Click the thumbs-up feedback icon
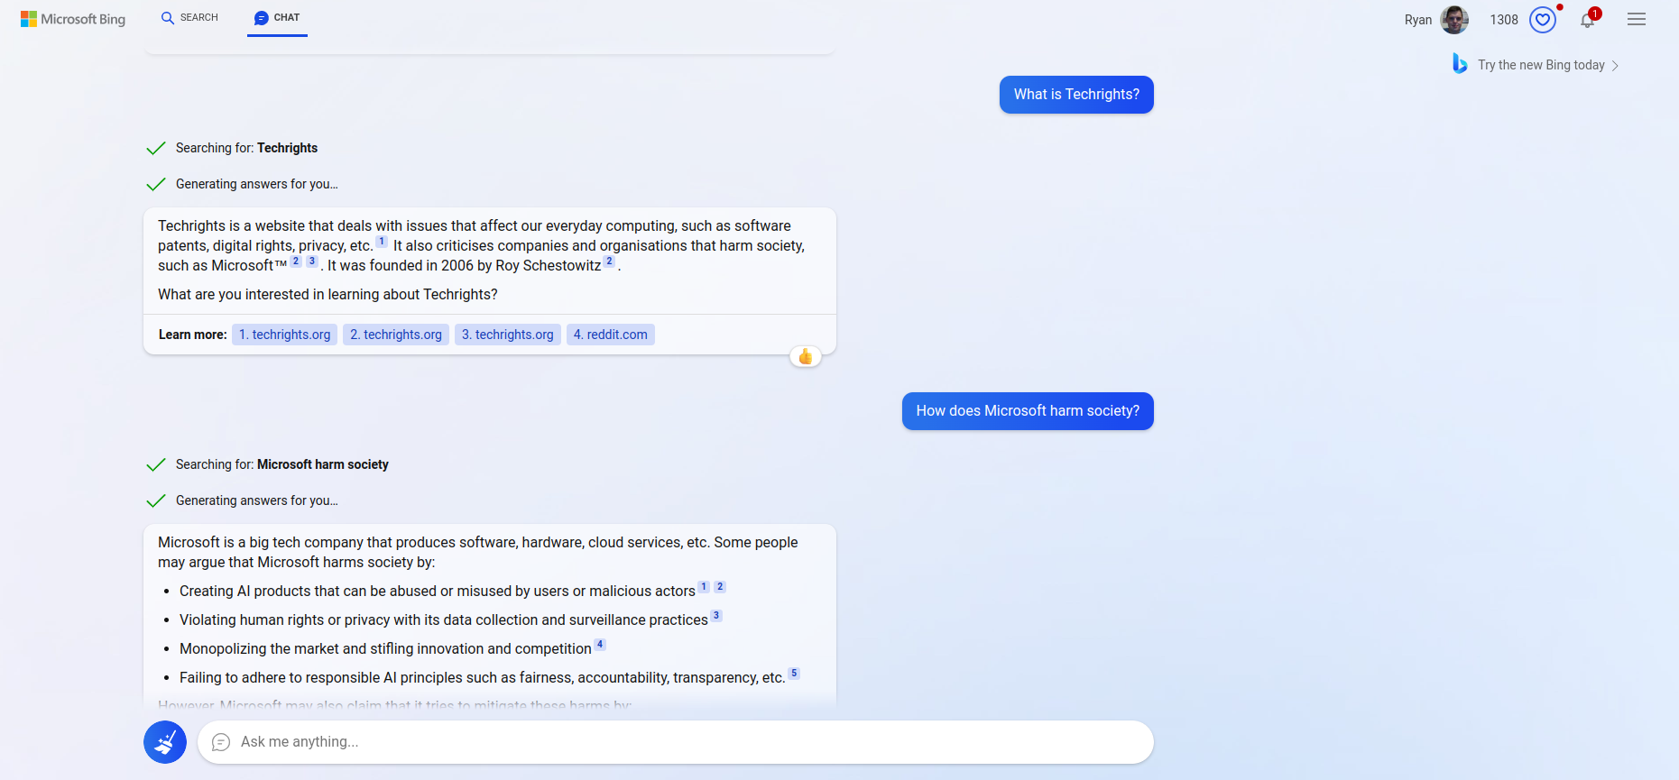This screenshot has width=1679, height=780. [806, 357]
